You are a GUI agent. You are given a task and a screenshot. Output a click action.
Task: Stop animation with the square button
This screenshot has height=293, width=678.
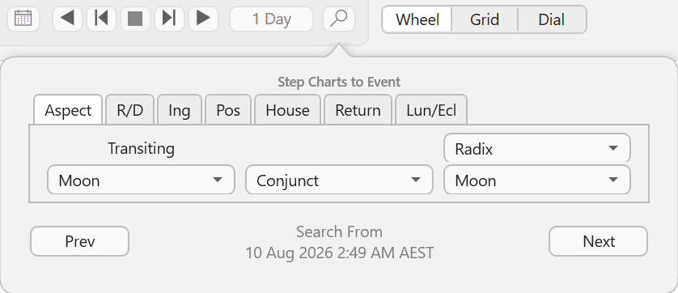[135, 19]
